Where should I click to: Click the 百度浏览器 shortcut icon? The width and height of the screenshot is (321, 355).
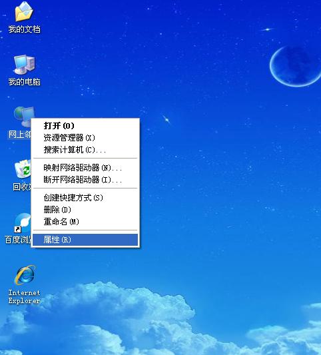pos(22,223)
